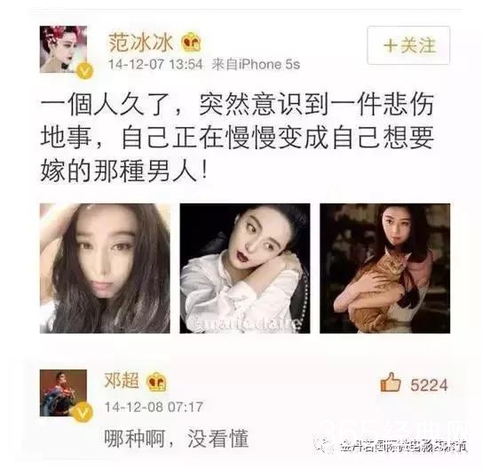482x468 pixels.
Task: Click the post timestamp 14-12-07 13:54
Action: click(x=155, y=65)
